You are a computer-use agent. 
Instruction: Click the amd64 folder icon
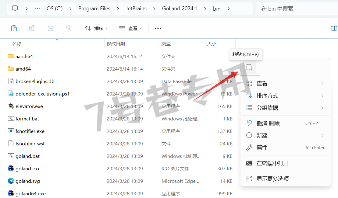pos(11,69)
